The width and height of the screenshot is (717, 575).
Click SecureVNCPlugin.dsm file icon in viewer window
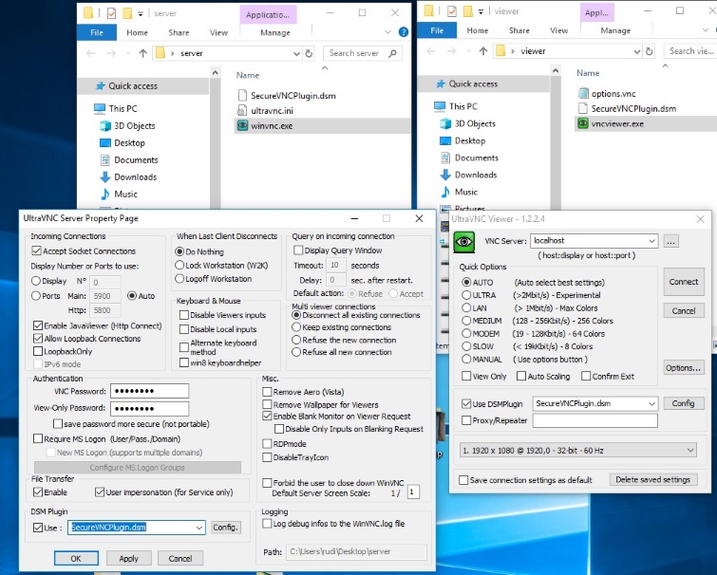[x=583, y=108]
